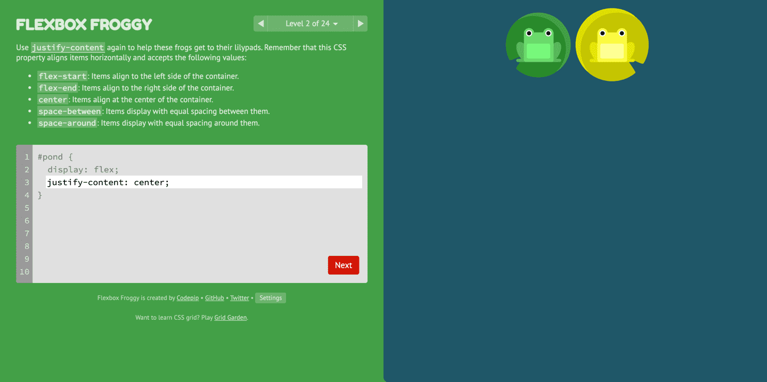The image size is (767, 382).
Task: Click the center value in list
Action: point(53,99)
